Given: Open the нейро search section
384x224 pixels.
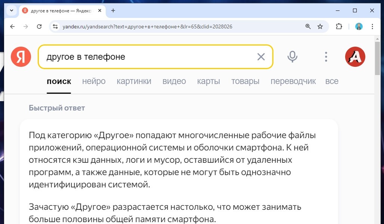Looking at the screenshot, I should click(93, 81).
